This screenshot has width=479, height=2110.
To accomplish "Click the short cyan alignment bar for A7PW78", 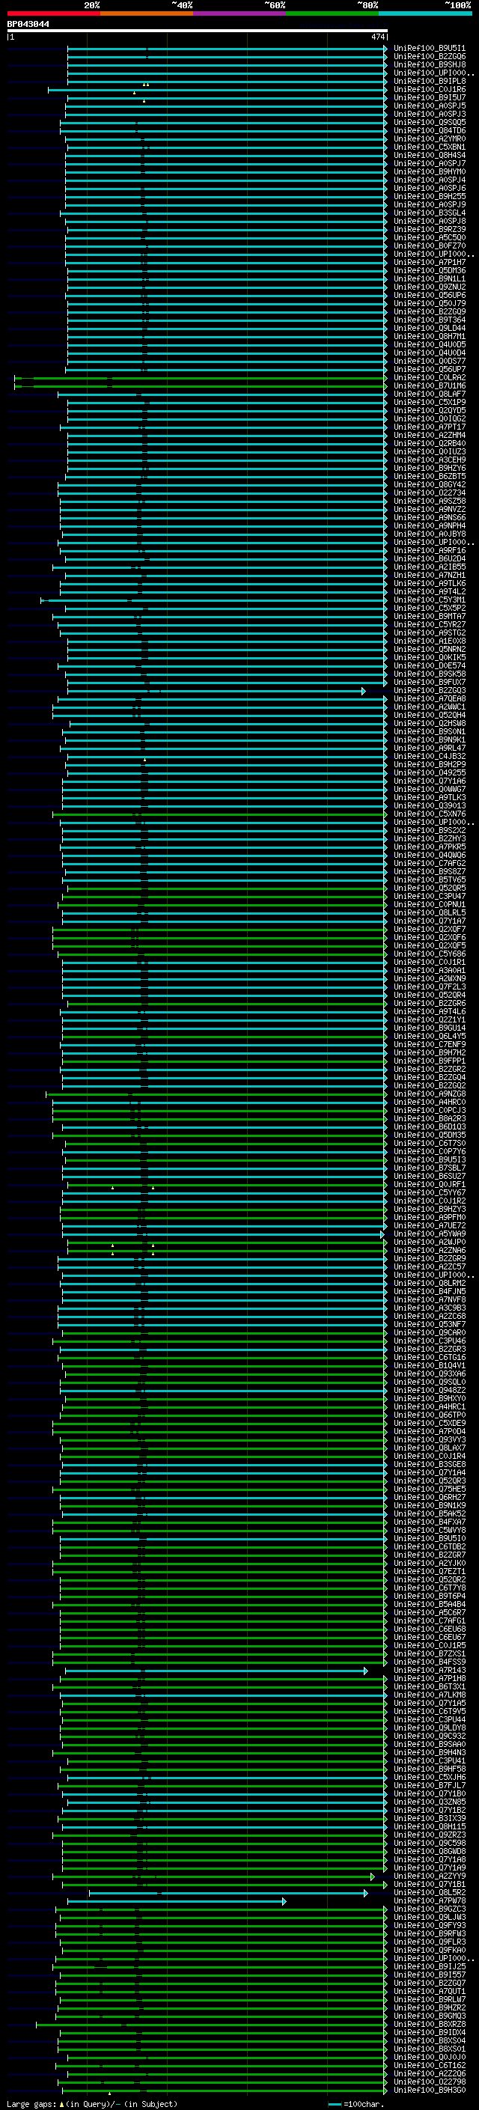I will click(x=176, y=1901).
